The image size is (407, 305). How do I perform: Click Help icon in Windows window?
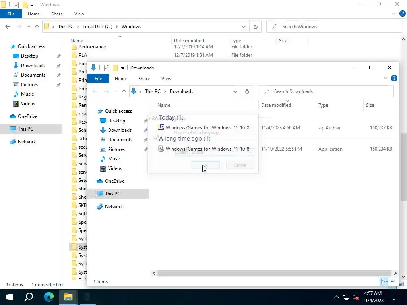pyautogui.click(x=402, y=14)
